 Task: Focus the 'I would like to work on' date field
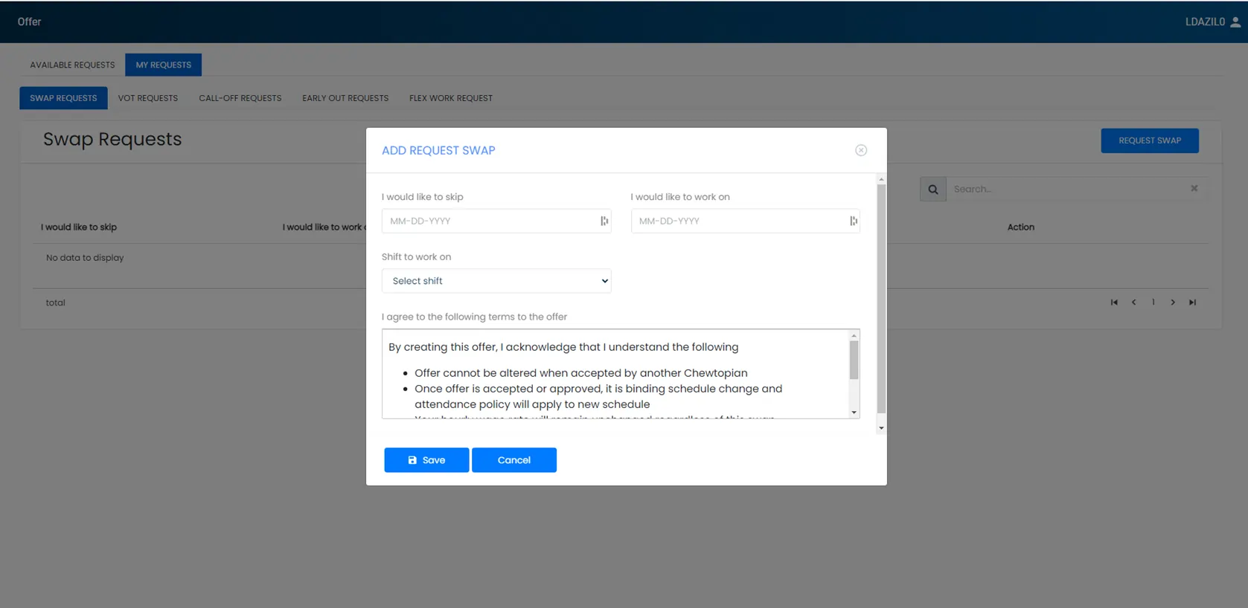pos(745,221)
